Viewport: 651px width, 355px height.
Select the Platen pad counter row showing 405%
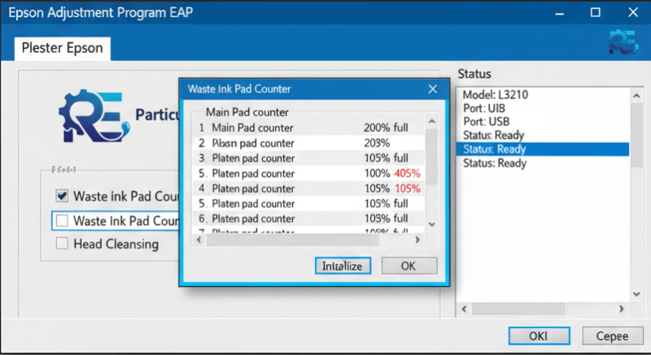coord(309,173)
